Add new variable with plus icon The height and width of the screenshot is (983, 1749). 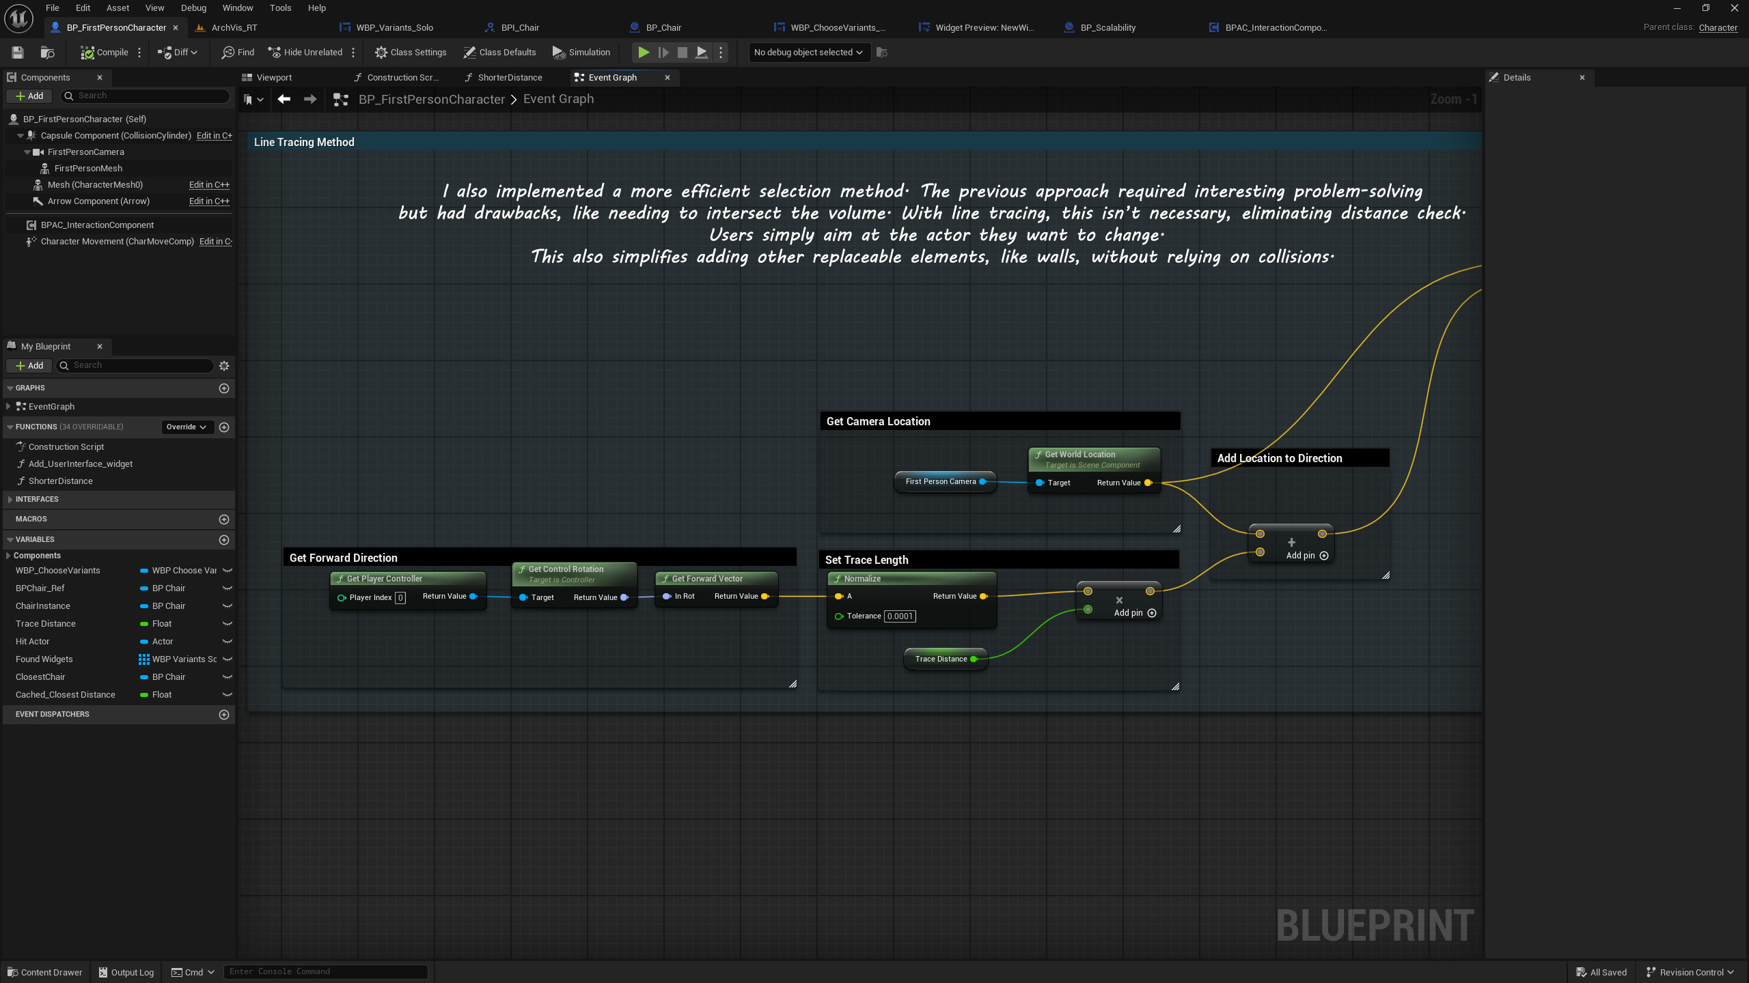pyautogui.click(x=224, y=540)
